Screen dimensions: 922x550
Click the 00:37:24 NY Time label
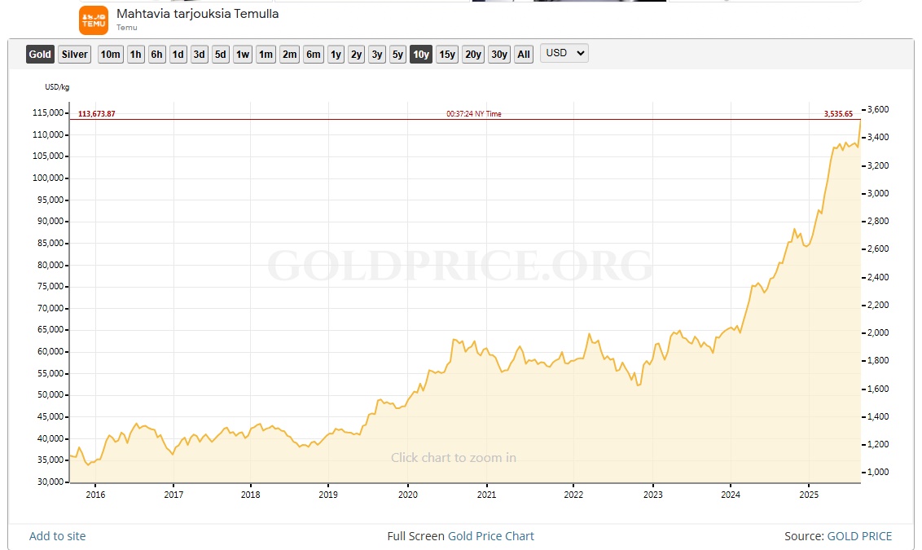coord(474,113)
